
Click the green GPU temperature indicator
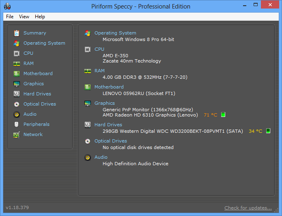tap(223, 115)
